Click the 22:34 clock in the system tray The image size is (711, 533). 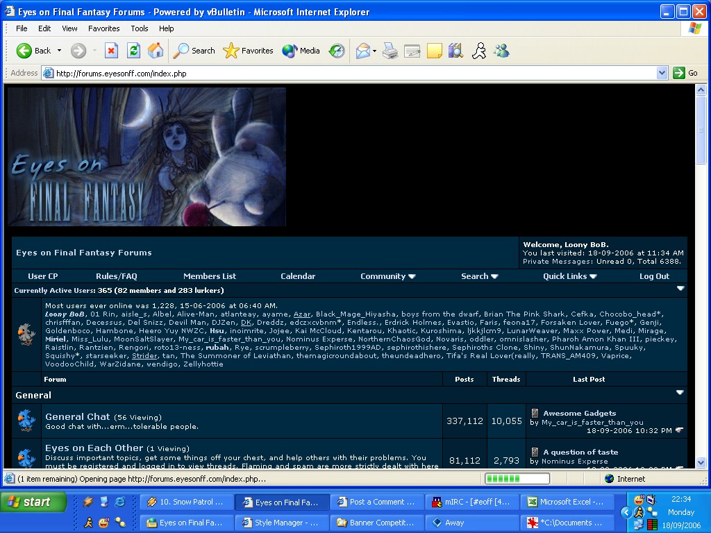click(x=681, y=499)
